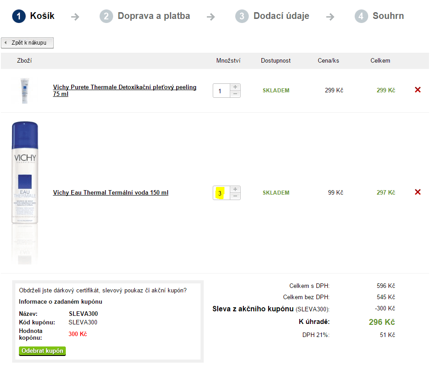The image size is (434, 369).
Task: Decrease quantity of Vichy Eau Thermal water
Action: pos(235,196)
